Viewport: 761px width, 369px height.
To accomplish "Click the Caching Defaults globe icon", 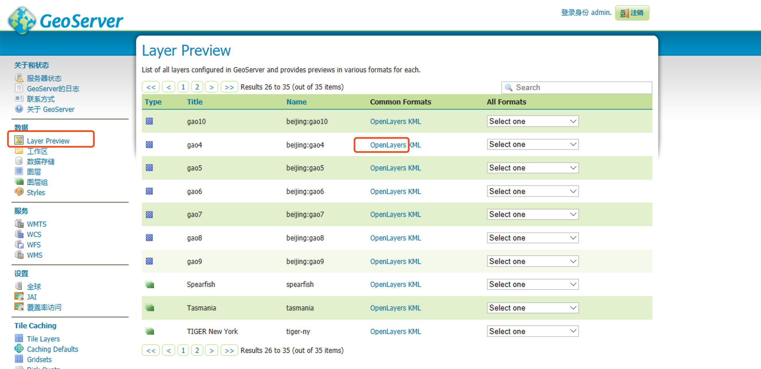I will tap(19, 349).
